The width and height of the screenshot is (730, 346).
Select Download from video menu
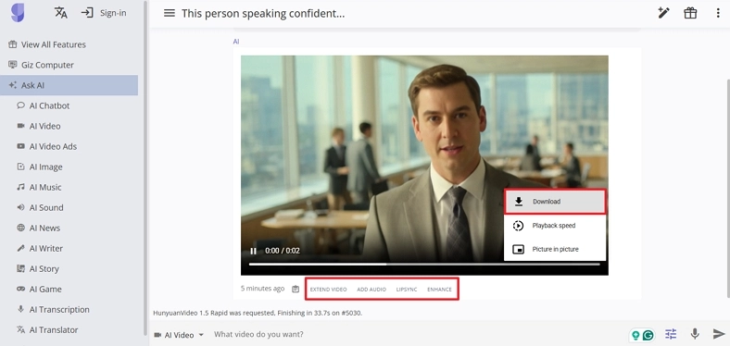[x=555, y=202]
